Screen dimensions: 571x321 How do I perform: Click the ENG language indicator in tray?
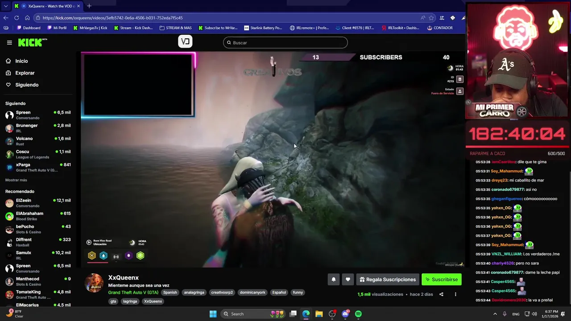click(516, 314)
